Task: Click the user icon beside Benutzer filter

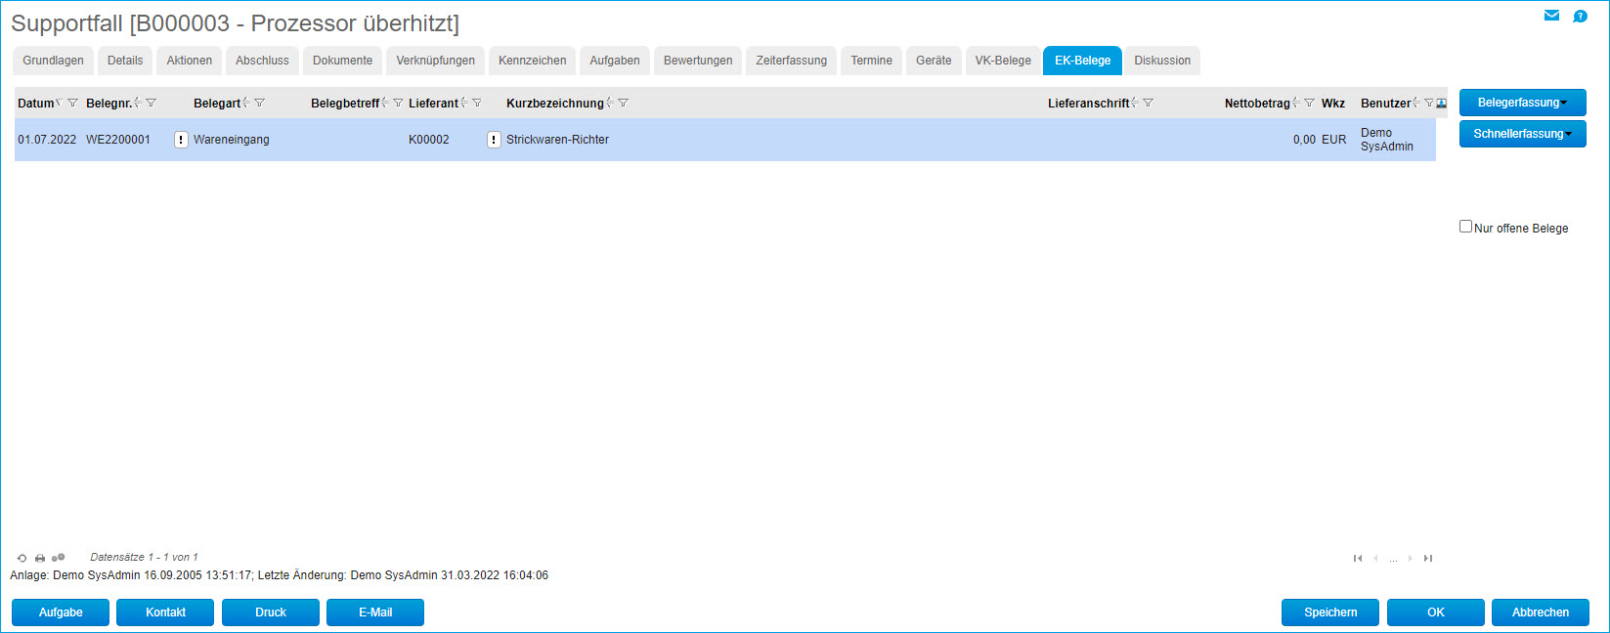Action: coord(1441,103)
